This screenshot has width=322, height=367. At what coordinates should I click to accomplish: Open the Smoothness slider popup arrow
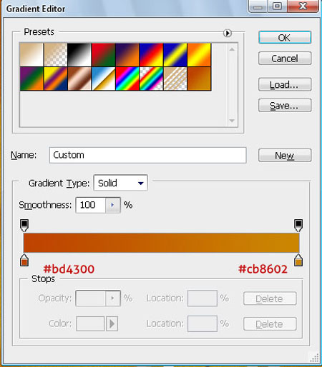click(112, 205)
